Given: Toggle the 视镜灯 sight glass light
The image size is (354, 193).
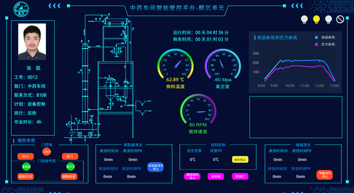Looking at the screenshot, I should pos(240,176).
